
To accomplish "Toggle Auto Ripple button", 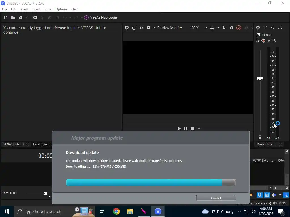I will click(x=274, y=195).
